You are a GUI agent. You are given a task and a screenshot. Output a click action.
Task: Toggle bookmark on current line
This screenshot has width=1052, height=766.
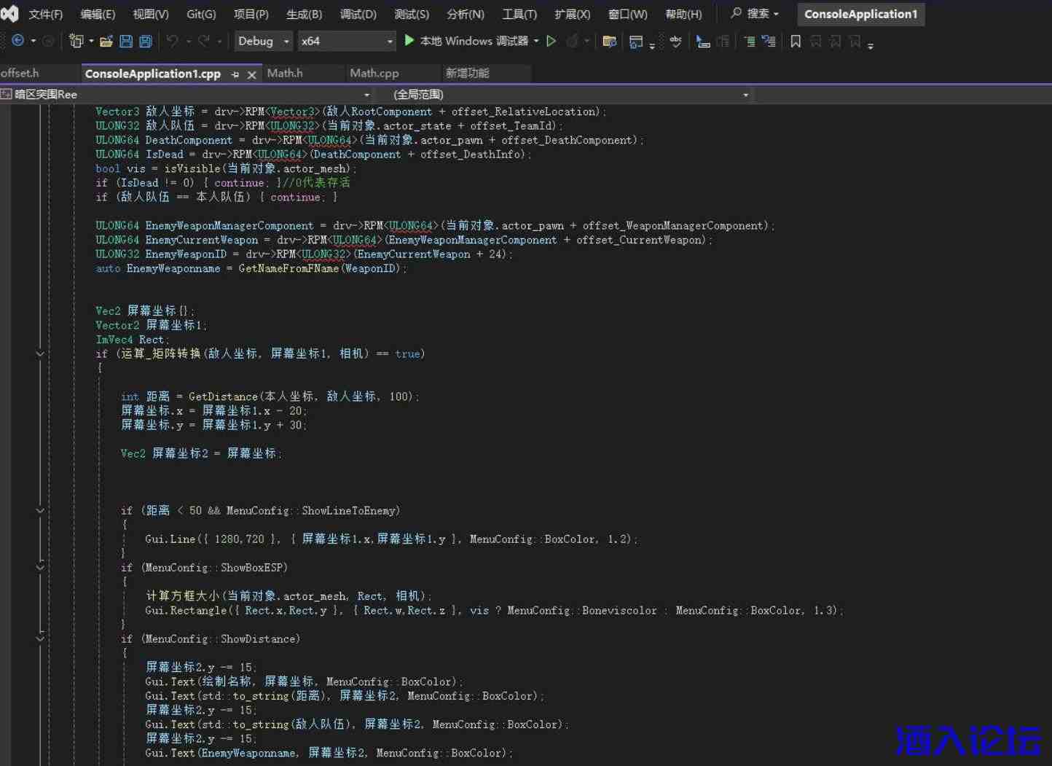click(796, 42)
